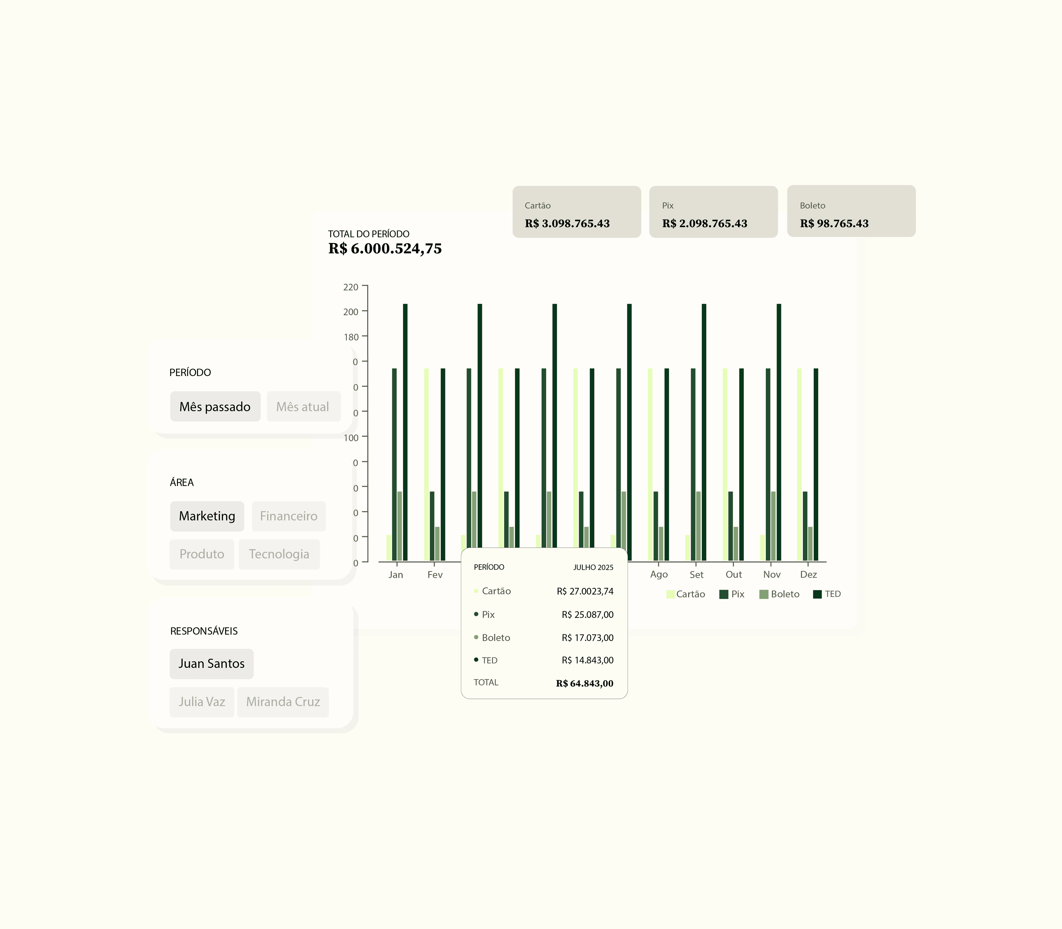Click the Boleto legend color swatch
Viewport: 1062px width, 929px height.
pyautogui.click(x=763, y=594)
